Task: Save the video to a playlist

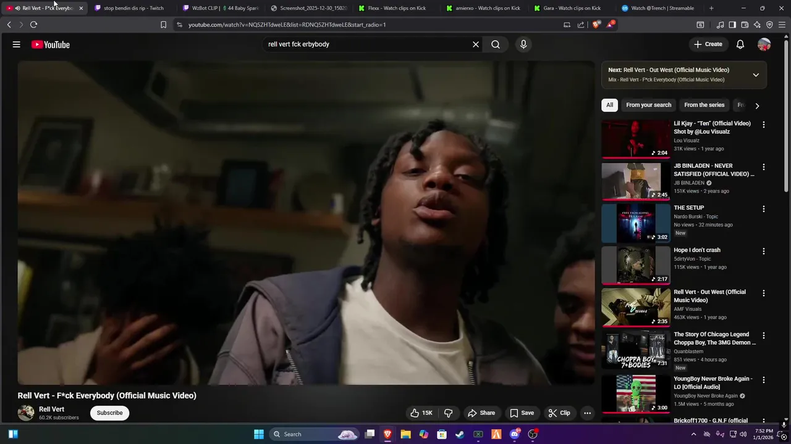Action: coord(522,413)
